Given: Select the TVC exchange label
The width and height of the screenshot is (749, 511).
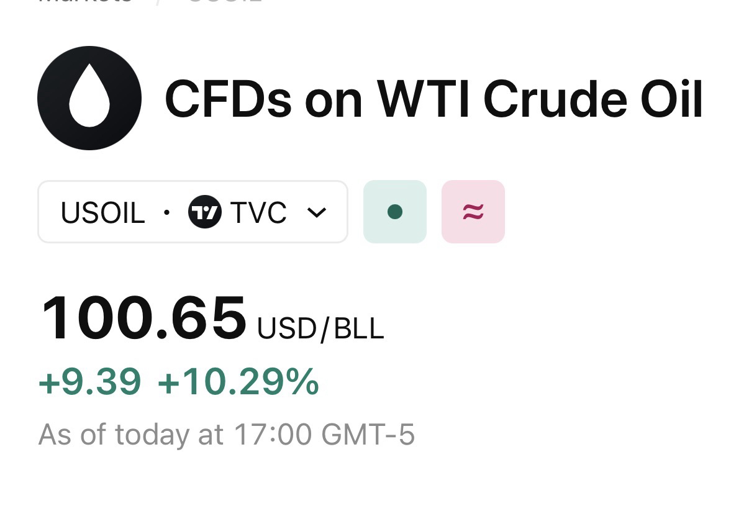Looking at the screenshot, I should tap(258, 212).
